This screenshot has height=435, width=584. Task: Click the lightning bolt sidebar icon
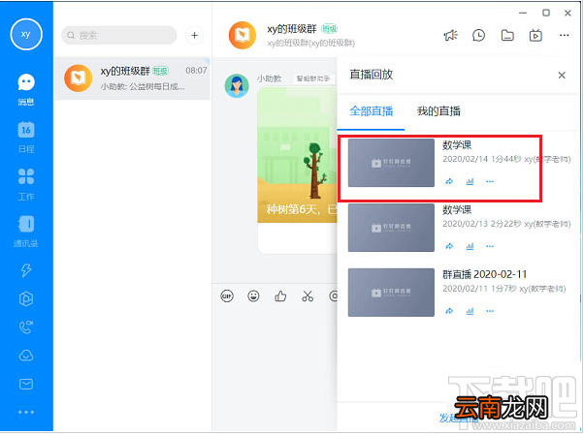pyautogui.click(x=26, y=270)
